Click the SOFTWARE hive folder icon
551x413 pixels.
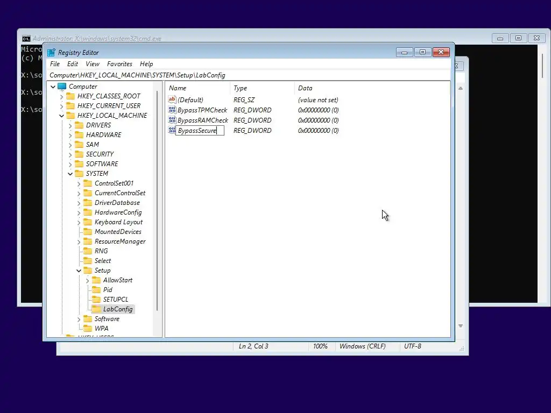80,164
